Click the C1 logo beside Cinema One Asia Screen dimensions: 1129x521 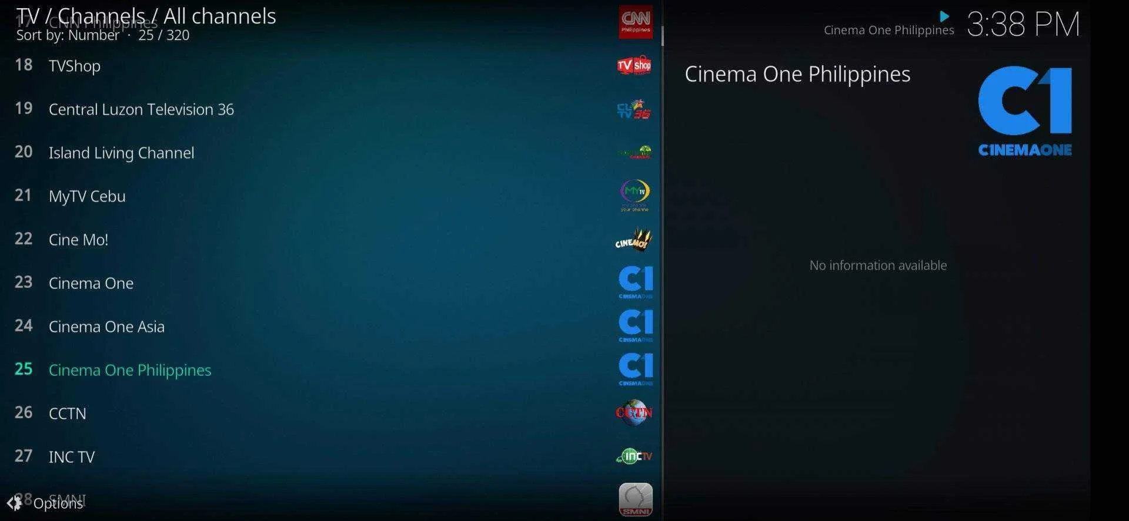(636, 326)
